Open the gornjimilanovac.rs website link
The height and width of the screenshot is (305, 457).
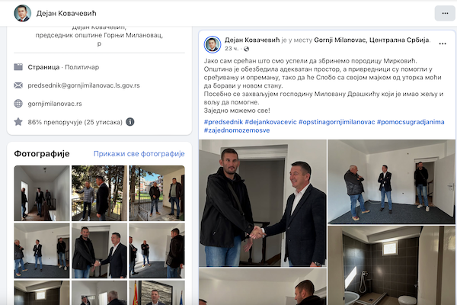point(55,104)
